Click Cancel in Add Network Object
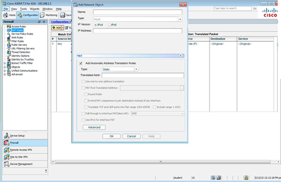Image resolution: width=281 pixels, height=182 pixels. [131, 136]
